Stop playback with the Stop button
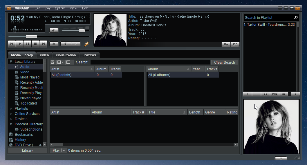 pyautogui.click(x=35, y=44)
